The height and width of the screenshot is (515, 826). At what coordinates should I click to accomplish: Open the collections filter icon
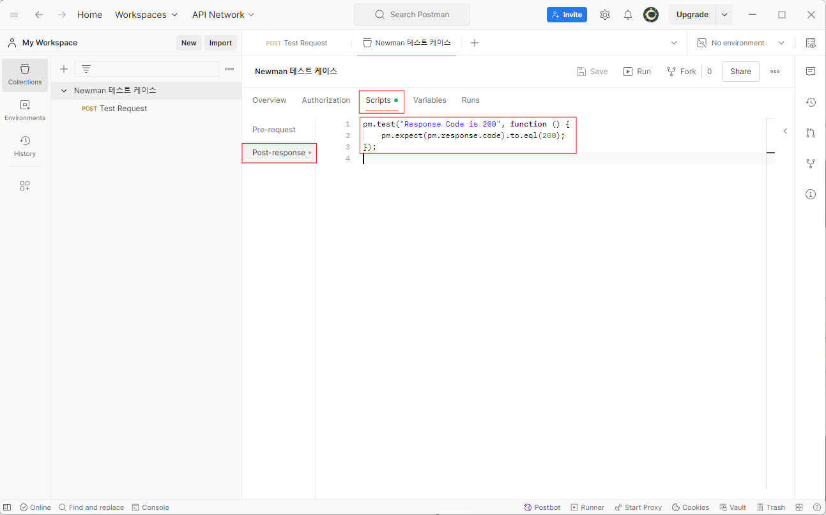pyautogui.click(x=86, y=69)
